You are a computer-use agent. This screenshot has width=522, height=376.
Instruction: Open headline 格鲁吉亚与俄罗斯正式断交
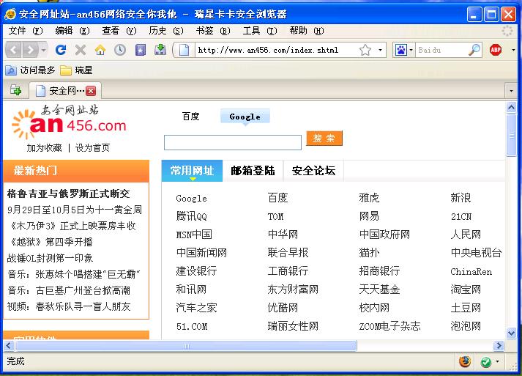pos(69,193)
